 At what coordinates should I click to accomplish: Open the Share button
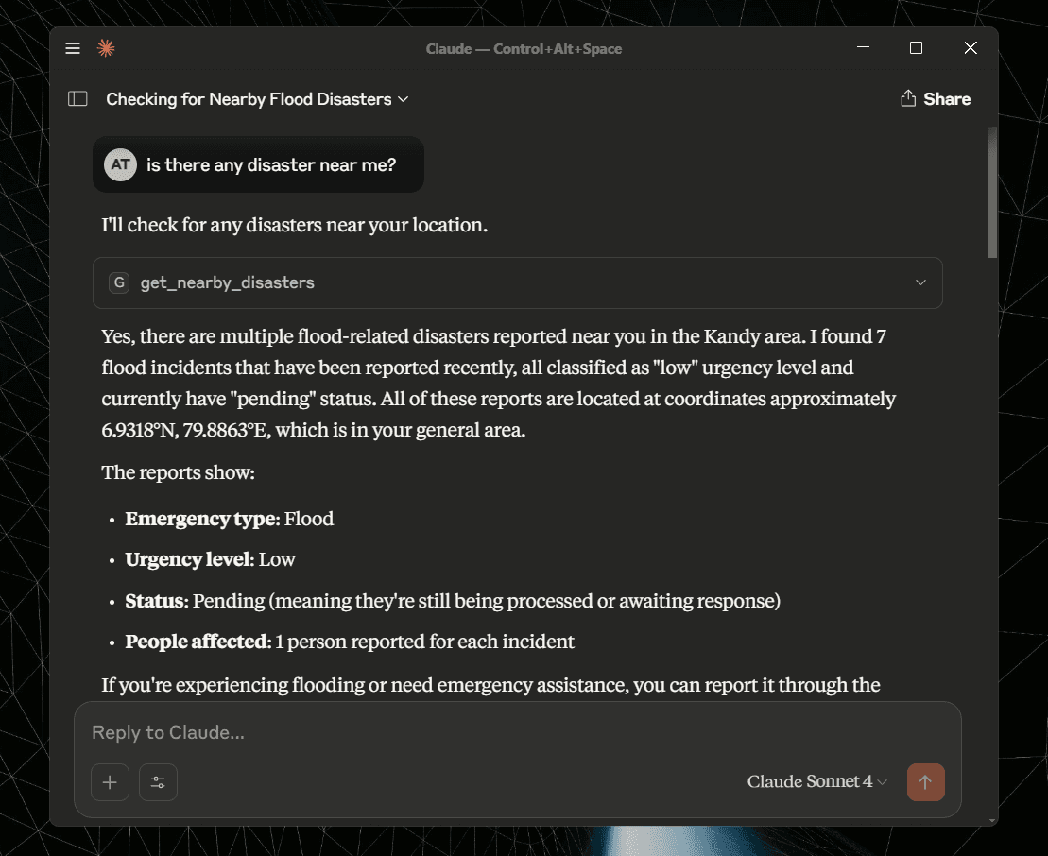click(935, 99)
